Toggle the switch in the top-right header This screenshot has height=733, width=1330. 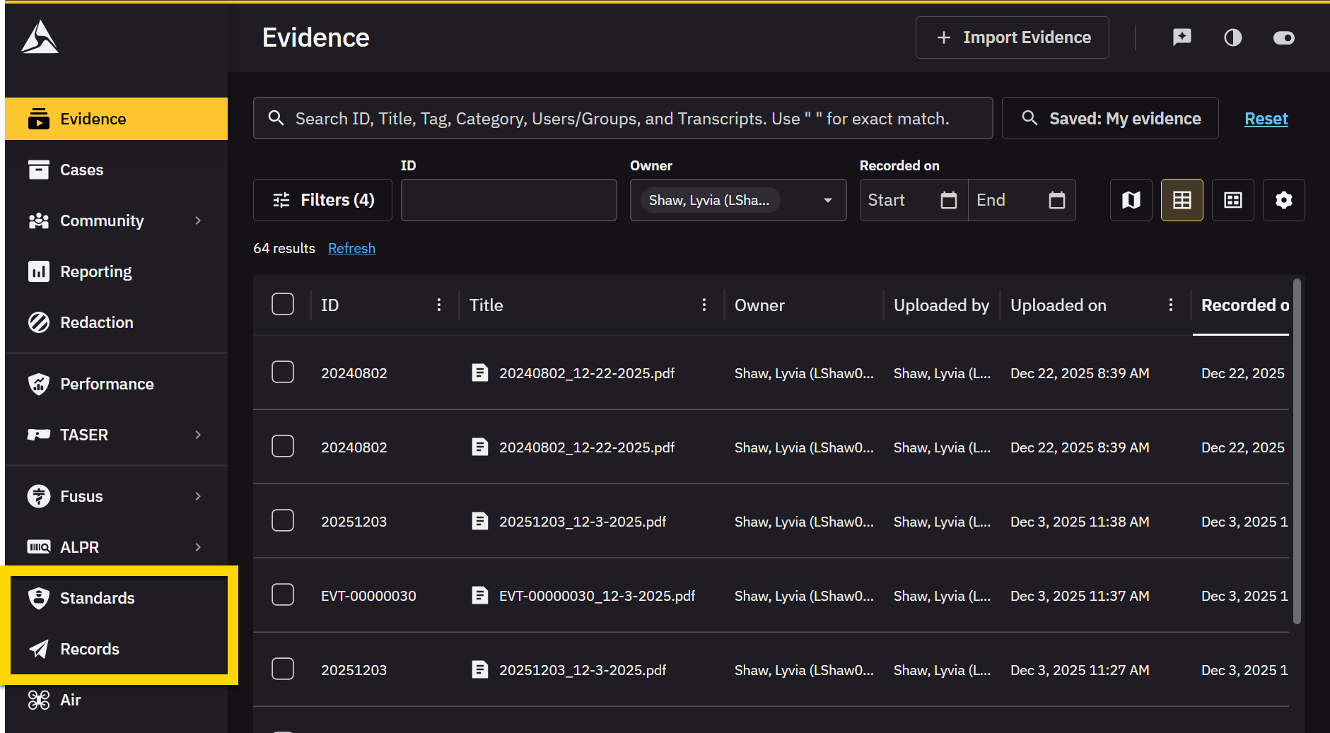coord(1283,37)
